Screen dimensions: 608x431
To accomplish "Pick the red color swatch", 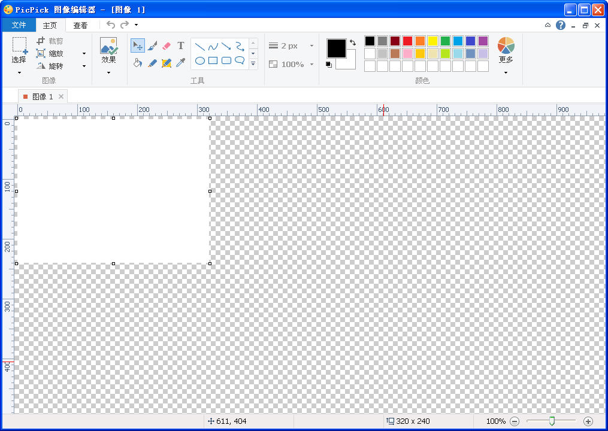I will click(x=407, y=41).
